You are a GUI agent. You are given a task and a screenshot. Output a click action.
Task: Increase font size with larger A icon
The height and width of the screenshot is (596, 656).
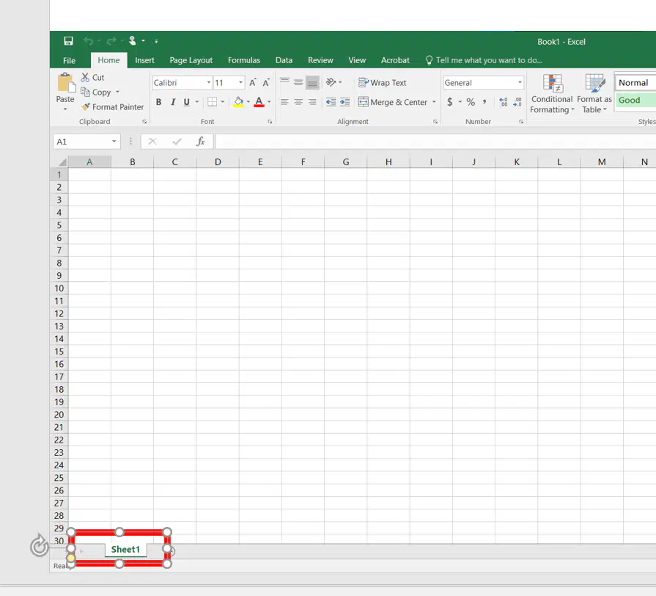pos(253,82)
